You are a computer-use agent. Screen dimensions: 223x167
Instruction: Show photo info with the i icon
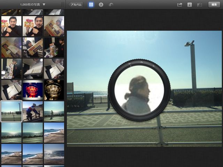[190, 5]
